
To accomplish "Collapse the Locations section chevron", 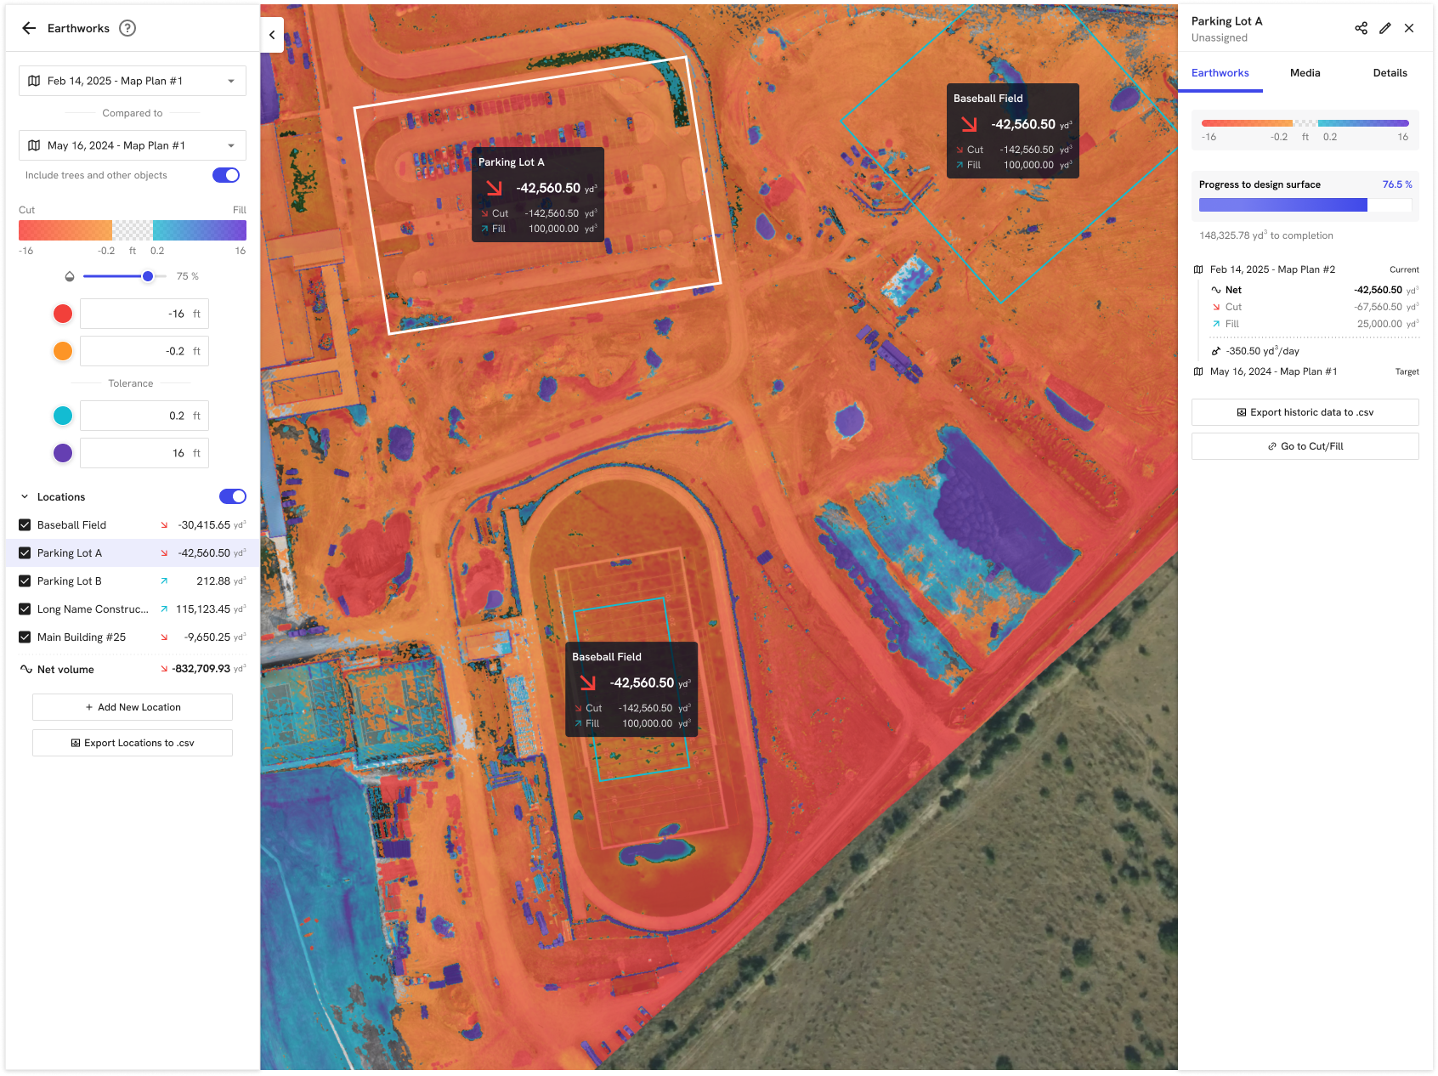I will (25, 496).
